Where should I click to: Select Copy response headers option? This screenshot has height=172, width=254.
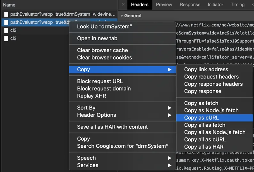coord(213,84)
